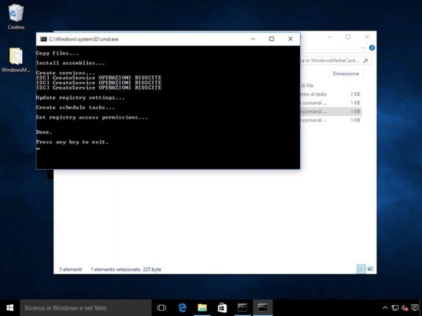The width and height of the screenshot is (422, 316).
Task: Click the cmd.exe title bar system icon
Action: click(x=43, y=39)
